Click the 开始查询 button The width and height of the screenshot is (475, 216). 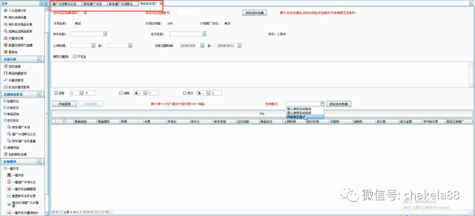tap(64, 104)
